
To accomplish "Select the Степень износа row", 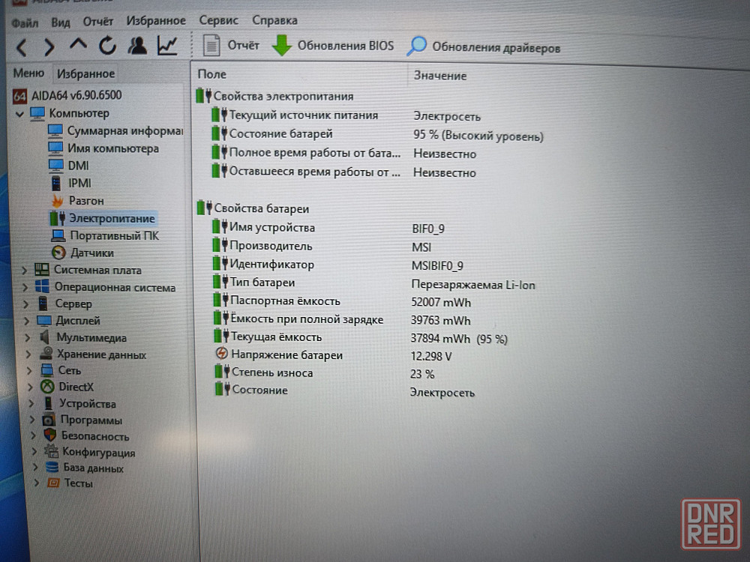I will pyautogui.click(x=271, y=373).
